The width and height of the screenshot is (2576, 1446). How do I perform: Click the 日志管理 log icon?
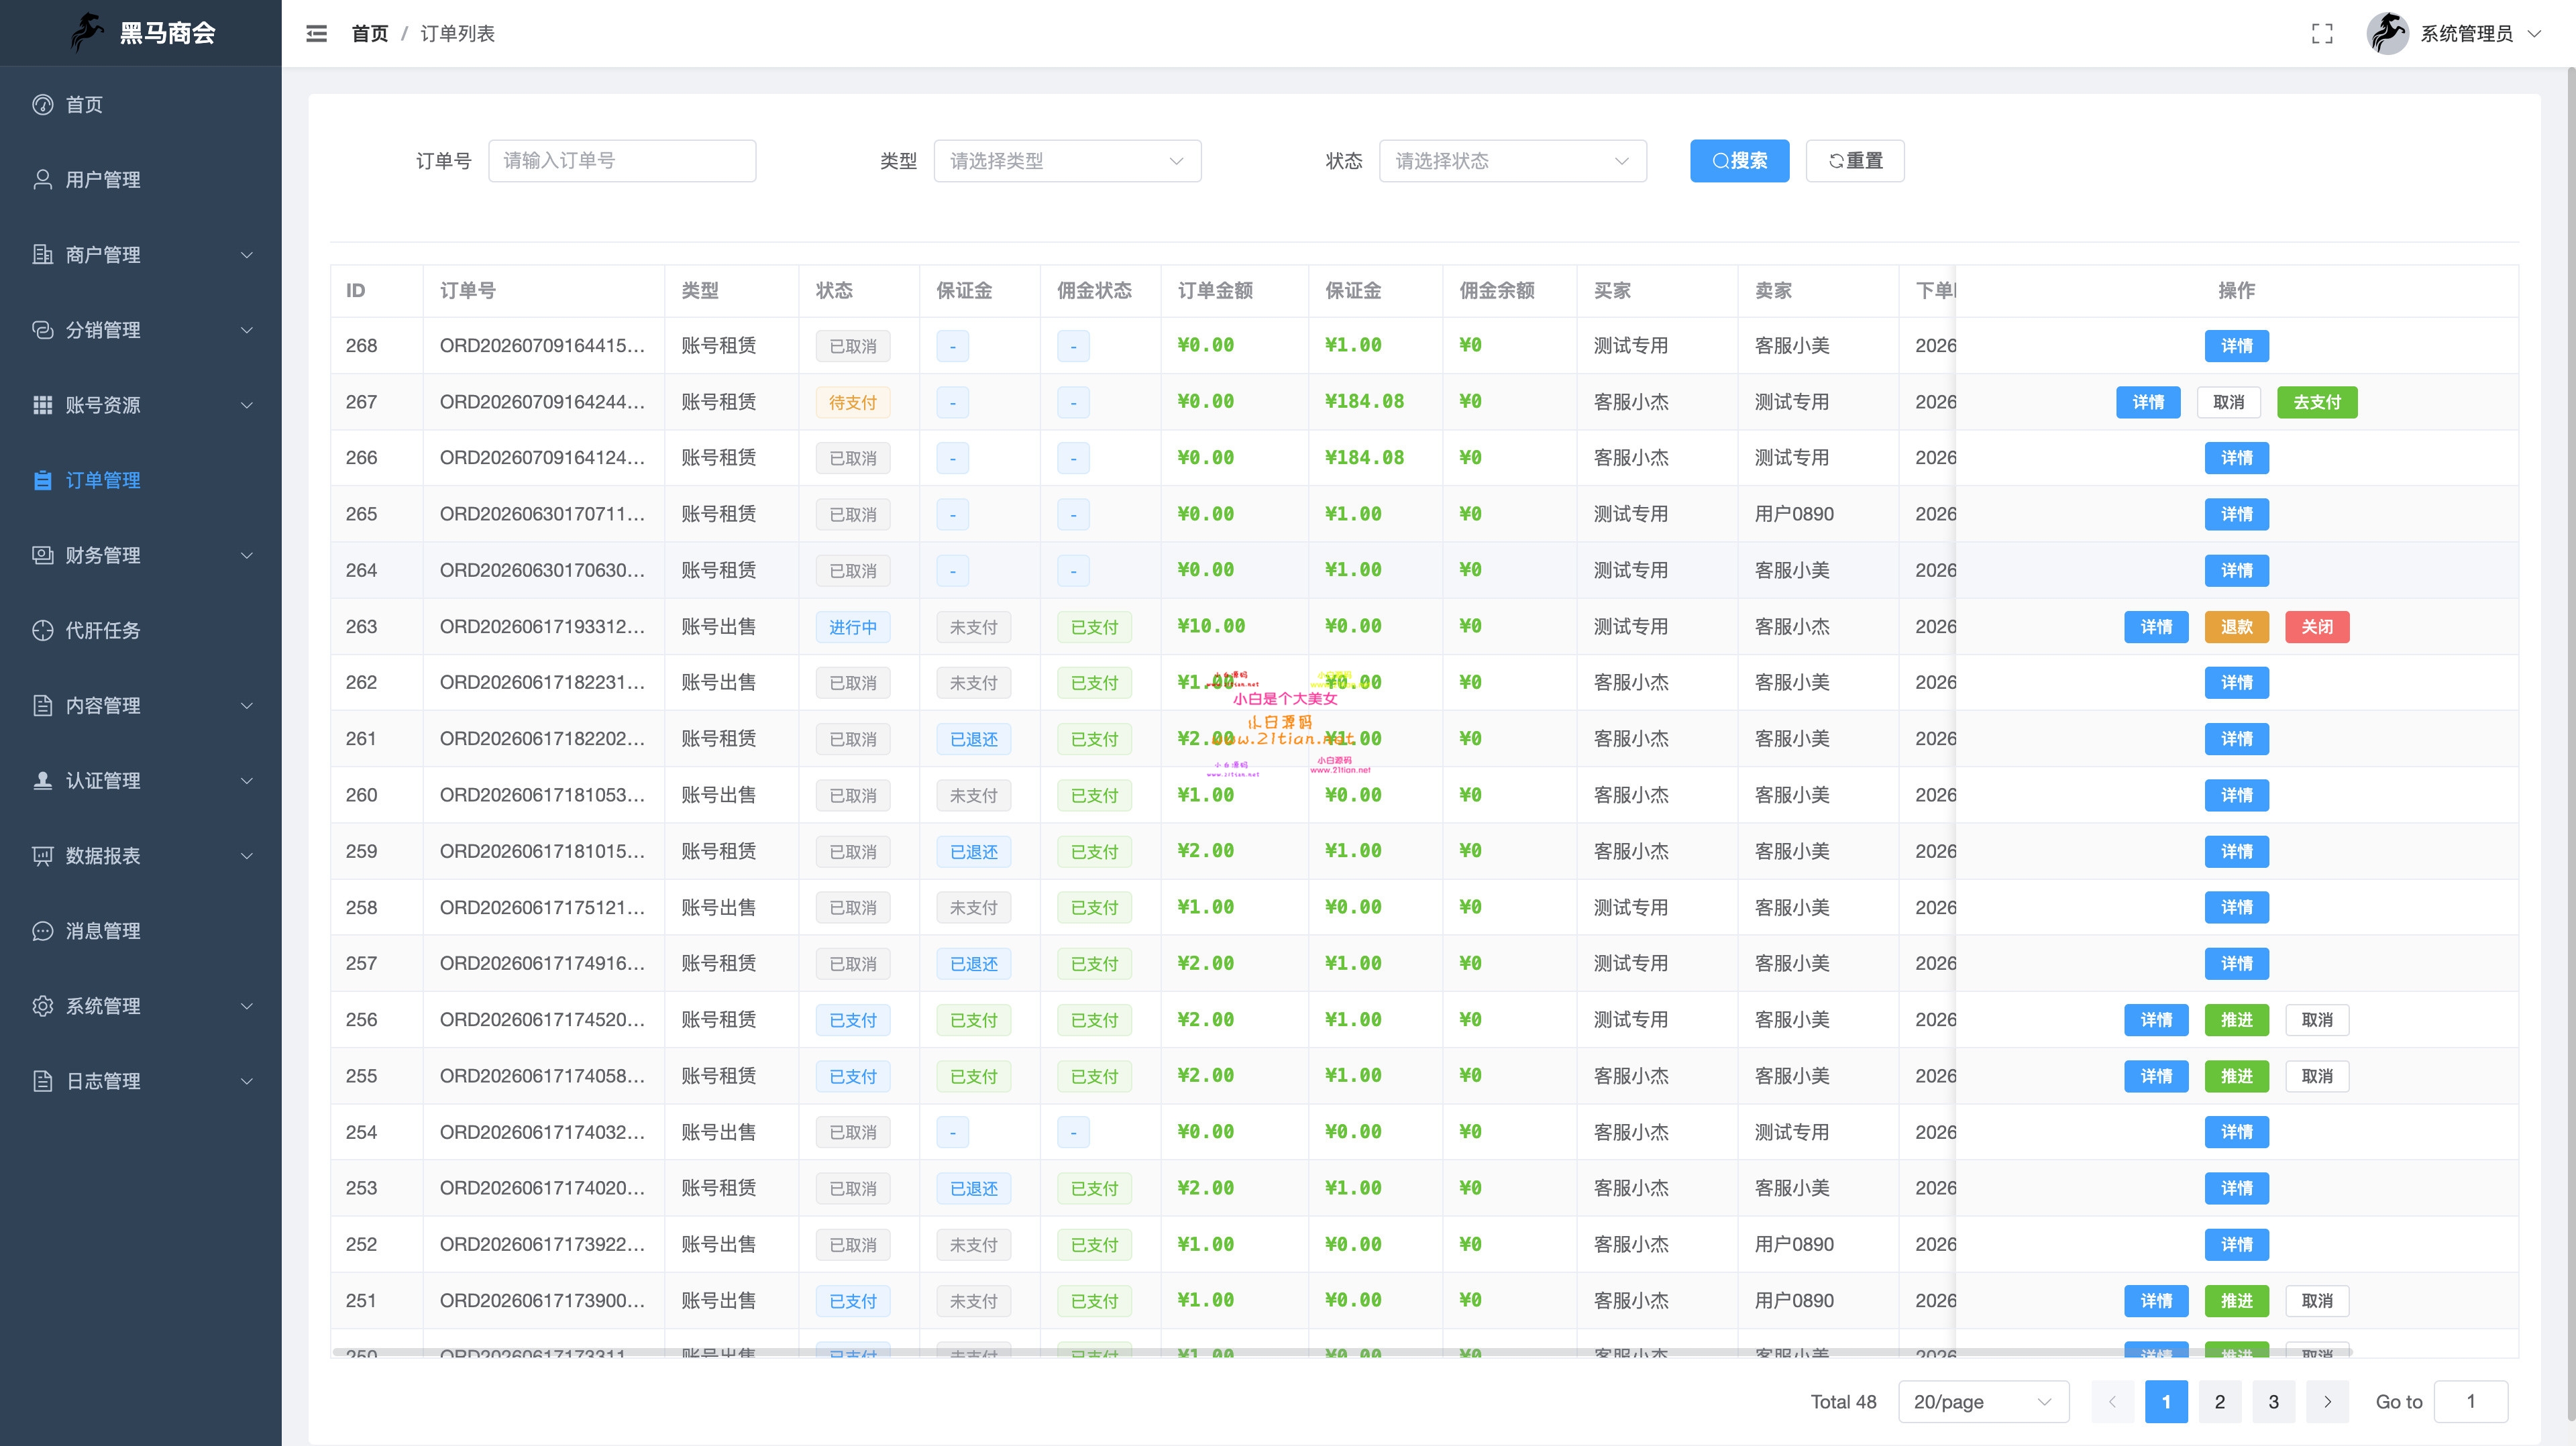point(42,1080)
